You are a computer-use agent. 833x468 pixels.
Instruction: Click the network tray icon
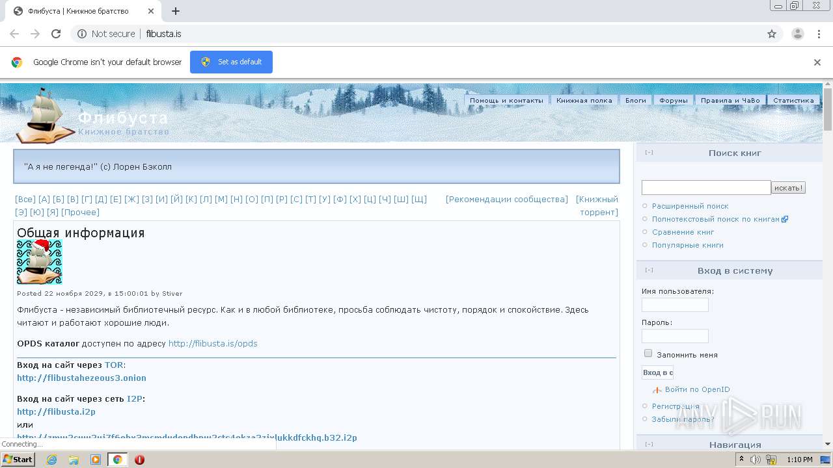pyautogui.click(x=771, y=460)
